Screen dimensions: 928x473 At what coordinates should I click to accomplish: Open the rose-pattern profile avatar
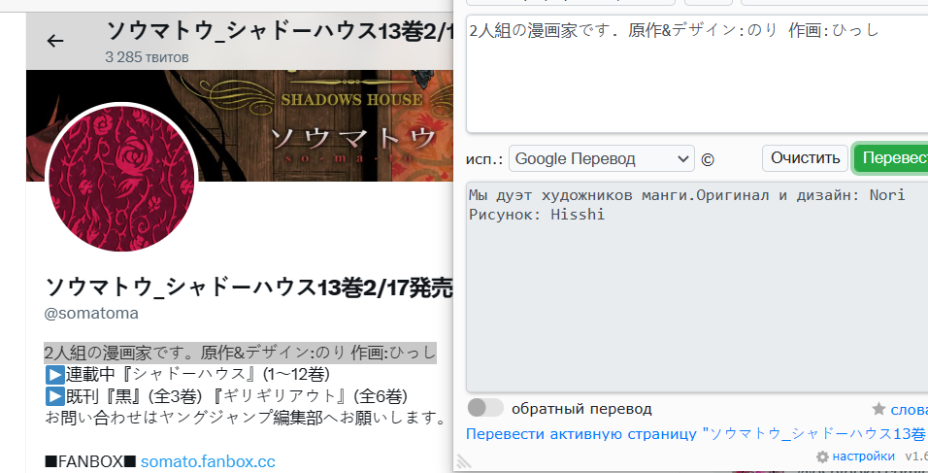click(x=121, y=177)
